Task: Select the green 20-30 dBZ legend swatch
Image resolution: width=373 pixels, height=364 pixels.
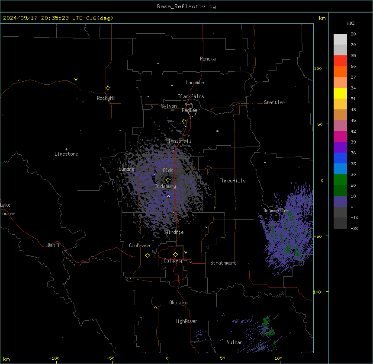Action: 340,180
